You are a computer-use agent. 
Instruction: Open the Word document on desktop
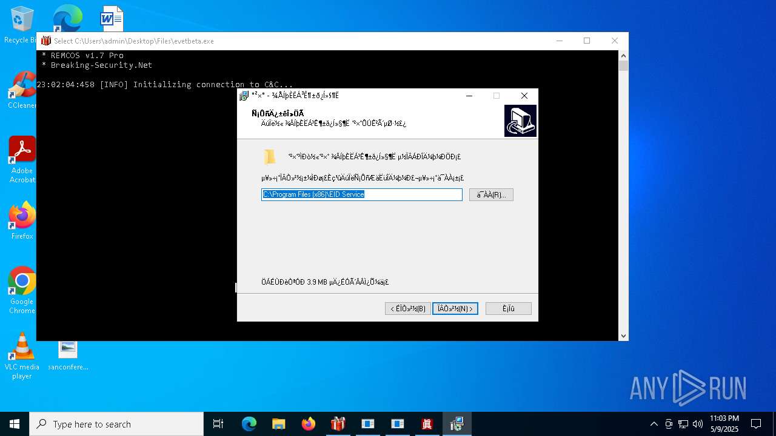[x=112, y=18]
